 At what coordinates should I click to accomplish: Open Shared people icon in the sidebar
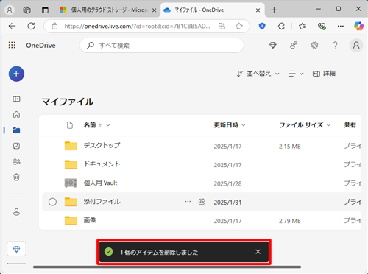[x=16, y=162]
